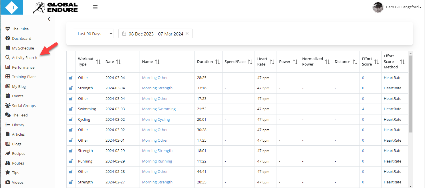The width and height of the screenshot is (425, 188).
Task: Sort by Workout Type column
Action: point(98,62)
